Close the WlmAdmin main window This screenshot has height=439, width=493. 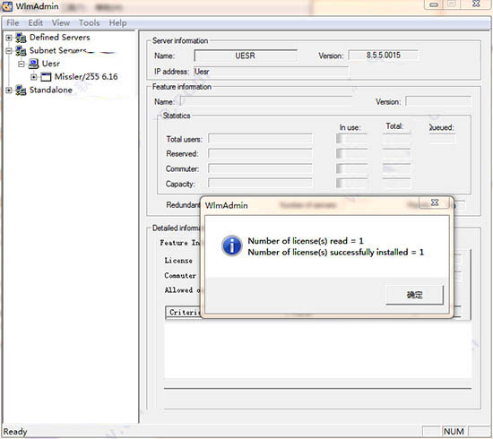[x=476, y=4]
